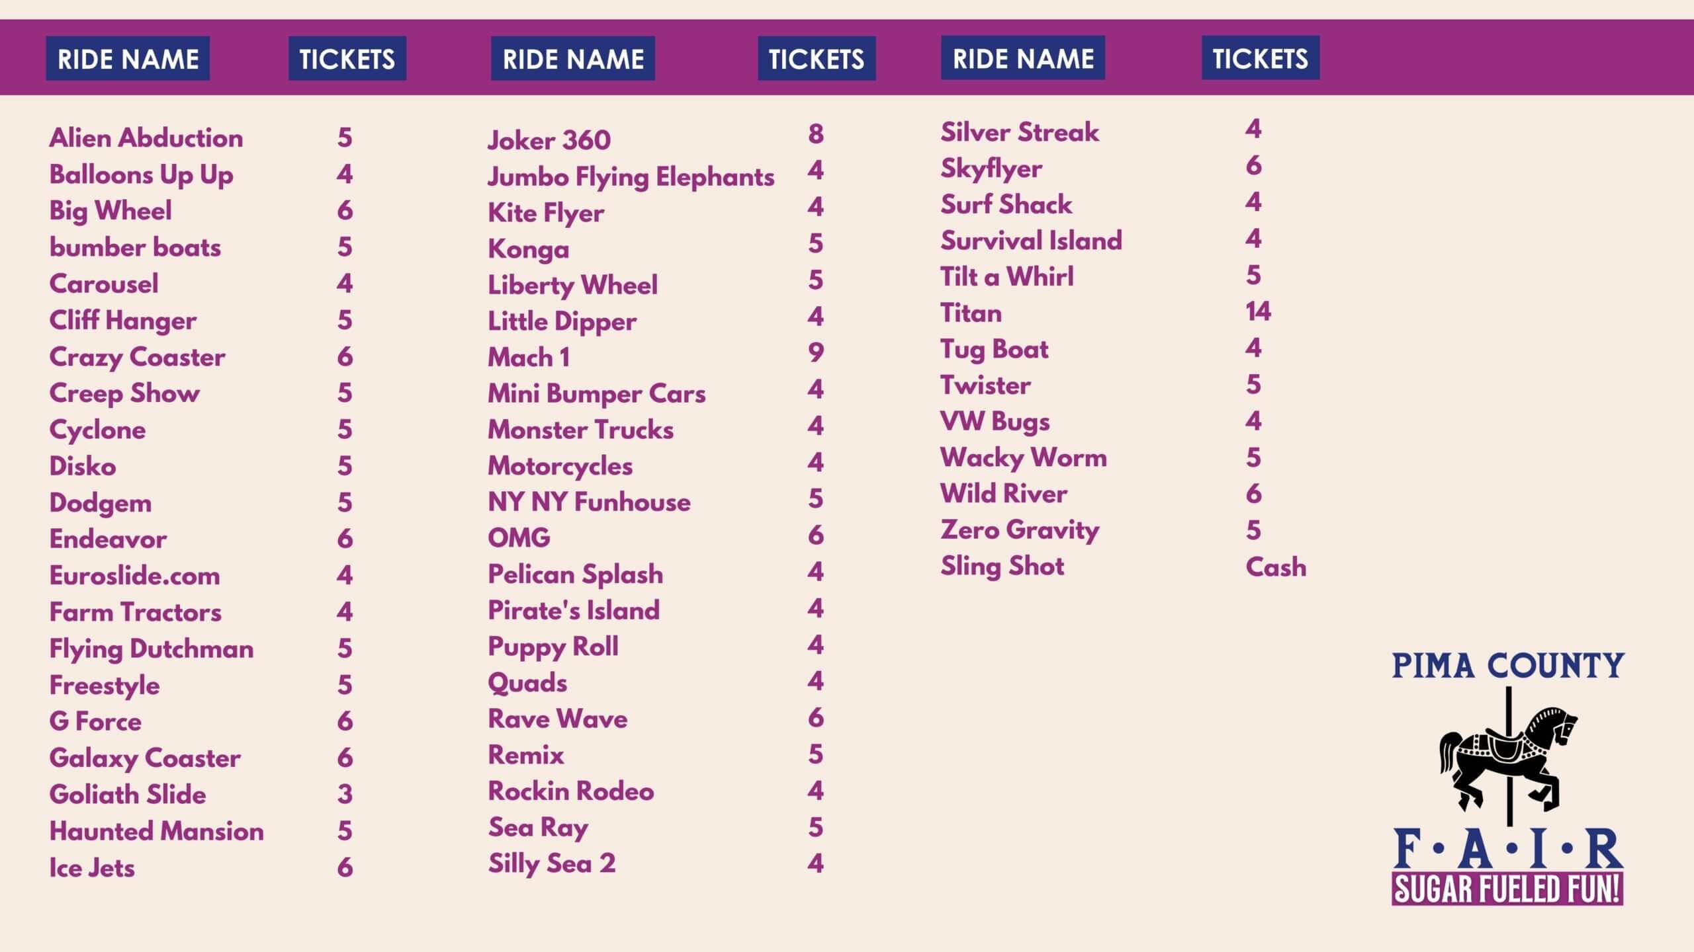Click the third column RIDE NAME header
1694x952 pixels.
point(1023,58)
